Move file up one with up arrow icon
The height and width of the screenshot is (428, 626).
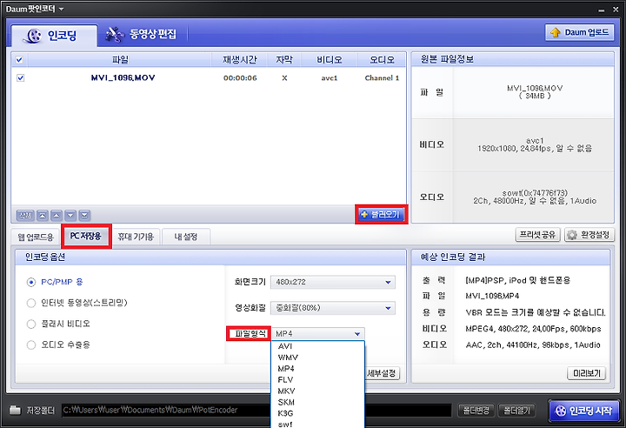click(57, 216)
